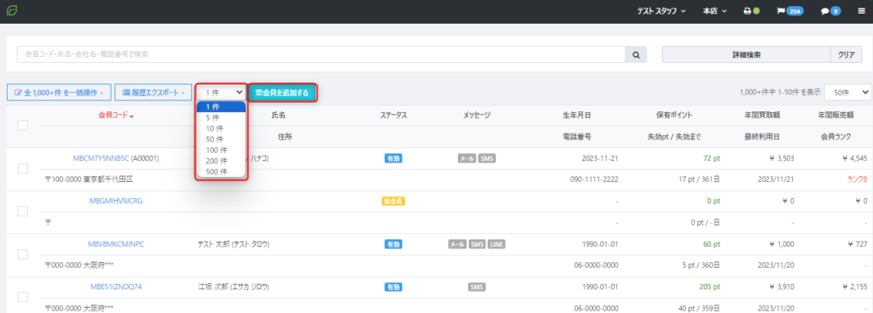Click the SMS badge in 江坂 次郎 row
Screen dimensions: 873x313
tap(477, 287)
